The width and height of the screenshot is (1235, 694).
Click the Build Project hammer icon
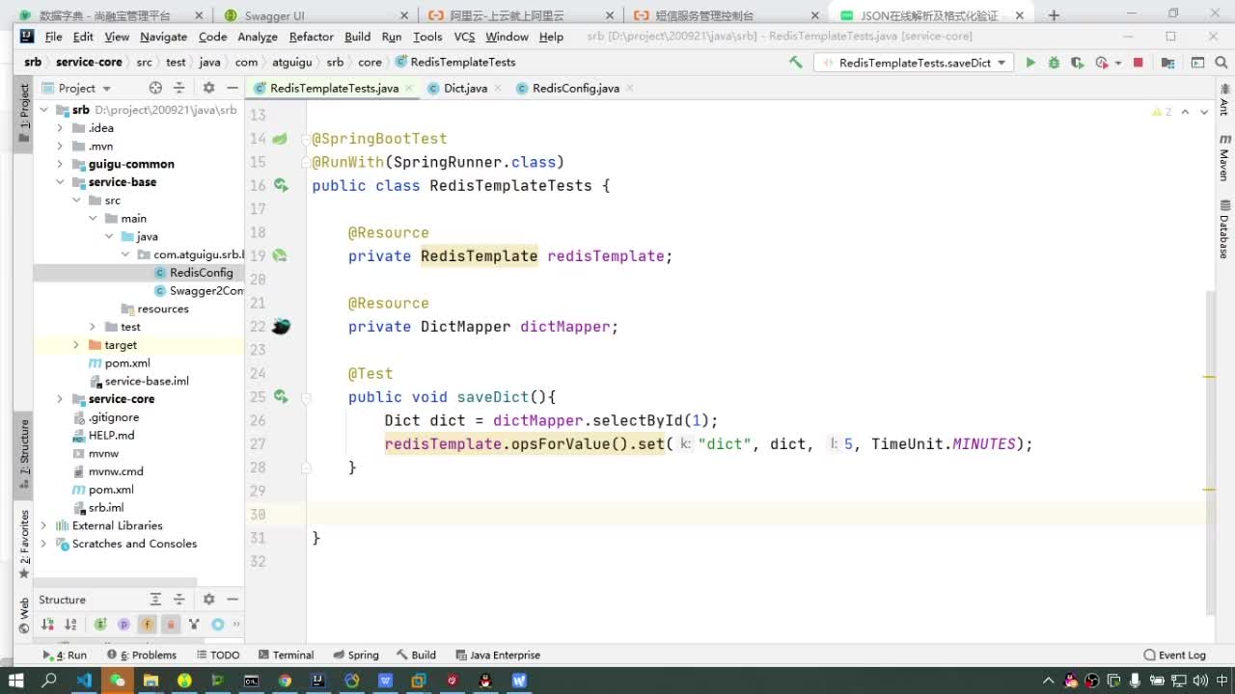point(795,62)
